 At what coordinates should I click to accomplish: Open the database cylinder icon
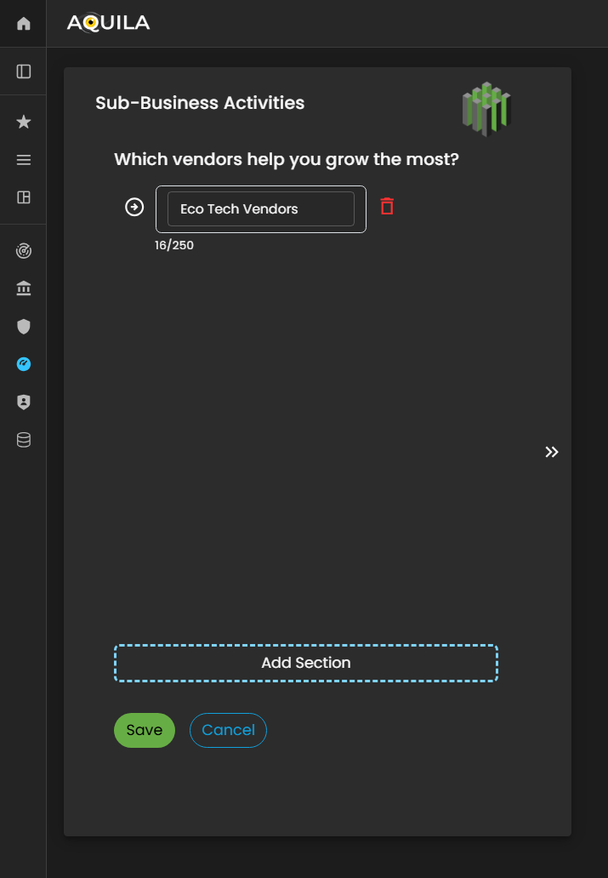(24, 440)
